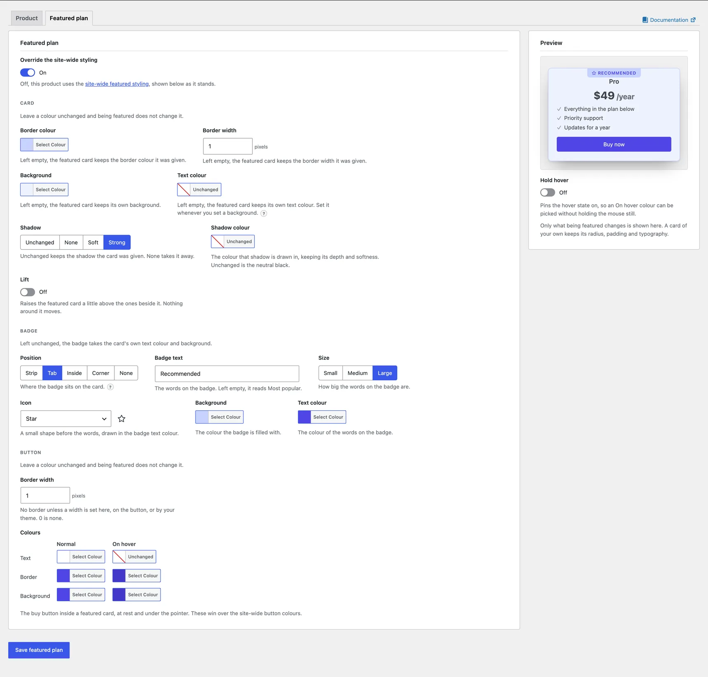Screen dimensions: 708x677
Task: Set Shadow to None
Action: coord(71,242)
